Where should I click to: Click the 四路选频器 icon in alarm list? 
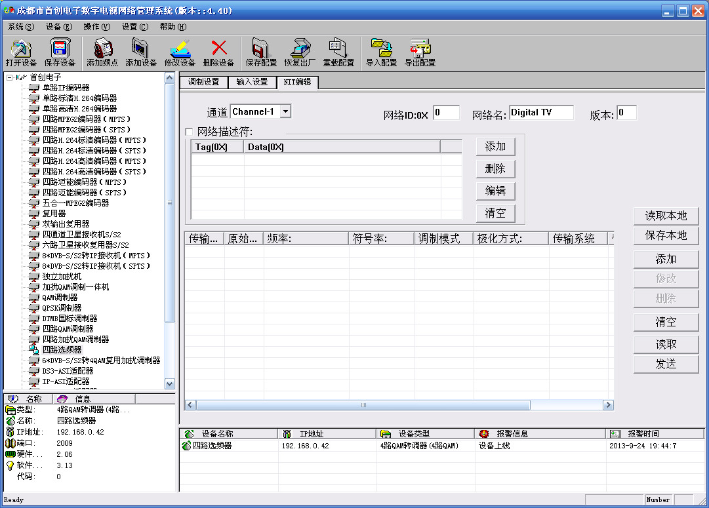186,446
